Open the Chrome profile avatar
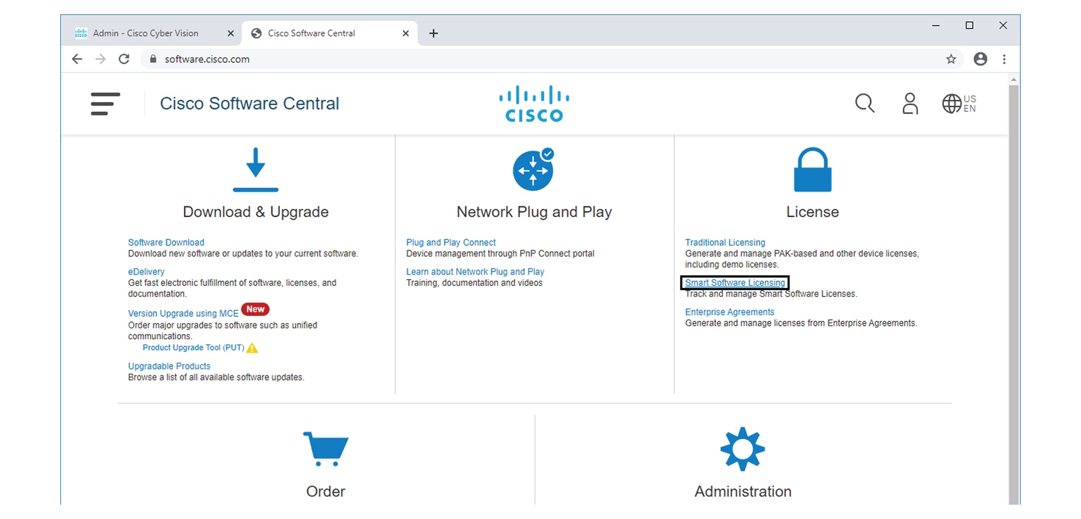The image size is (1081, 519). pos(981,59)
